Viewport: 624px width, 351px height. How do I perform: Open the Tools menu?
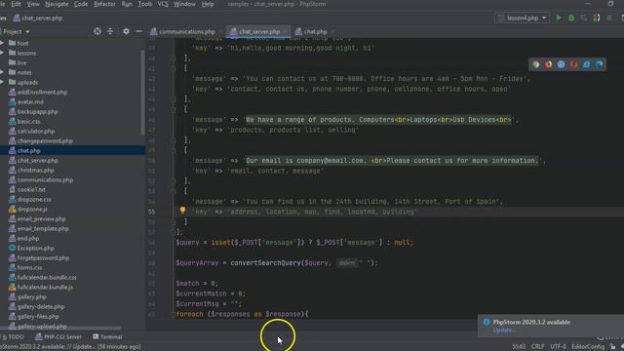[145, 4]
